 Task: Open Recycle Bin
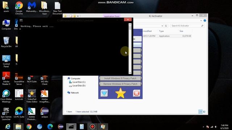coord(6,42)
